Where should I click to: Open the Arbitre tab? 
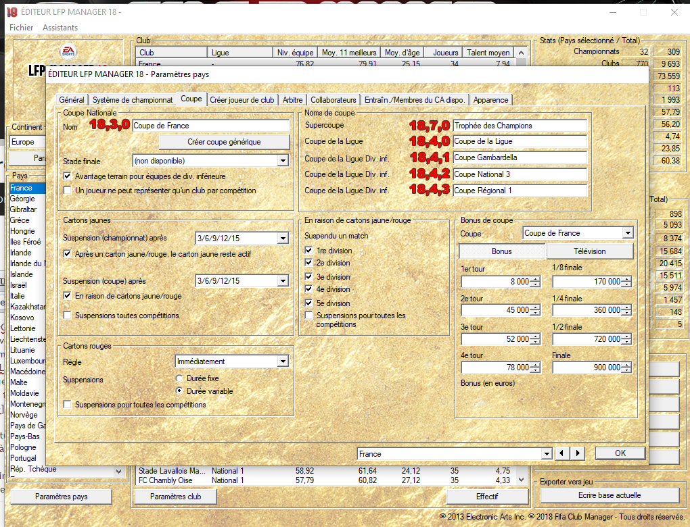(x=293, y=100)
